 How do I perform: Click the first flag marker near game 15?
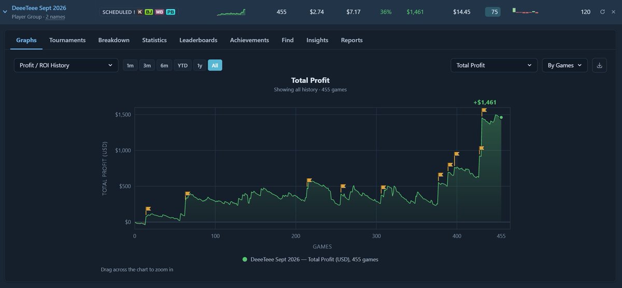click(x=148, y=209)
